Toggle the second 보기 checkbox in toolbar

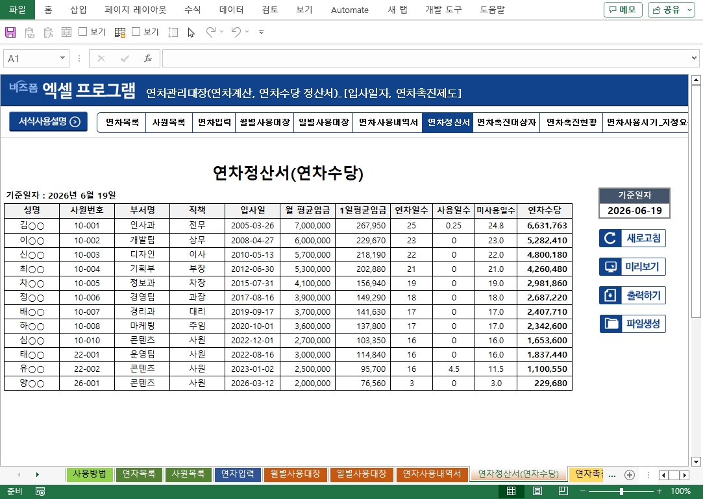[136, 32]
